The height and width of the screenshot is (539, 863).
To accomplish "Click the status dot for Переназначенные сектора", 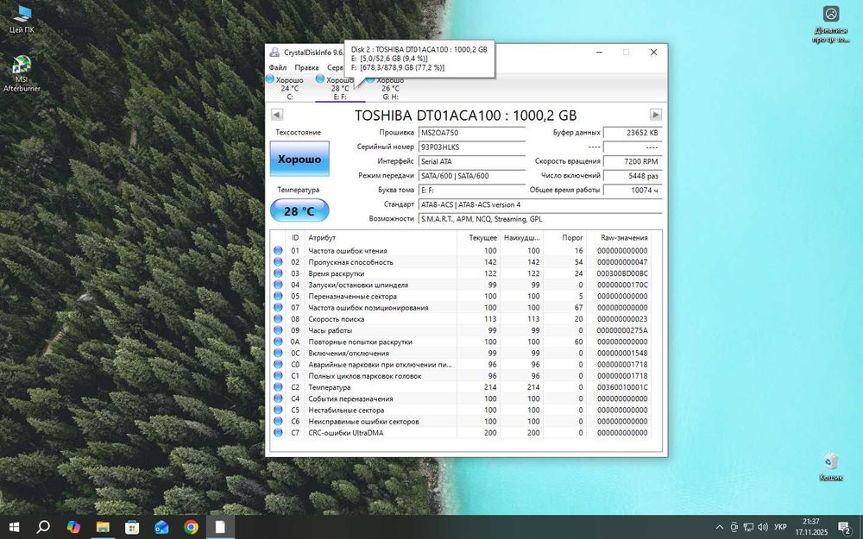I will click(278, 296).
